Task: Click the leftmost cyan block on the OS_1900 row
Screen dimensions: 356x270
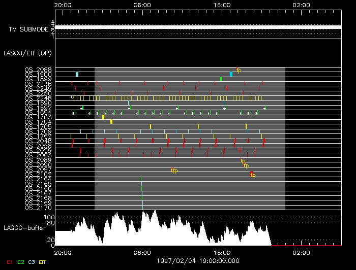Action: click(77, 75)
